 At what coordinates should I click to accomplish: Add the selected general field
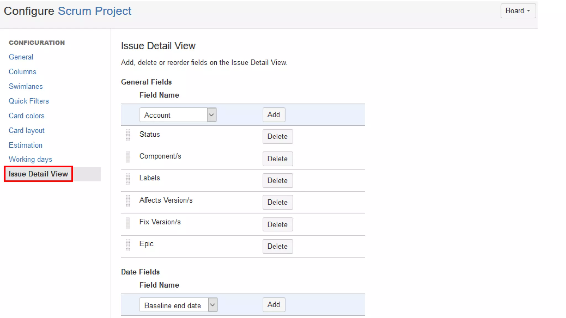click(x=274, y=115)
